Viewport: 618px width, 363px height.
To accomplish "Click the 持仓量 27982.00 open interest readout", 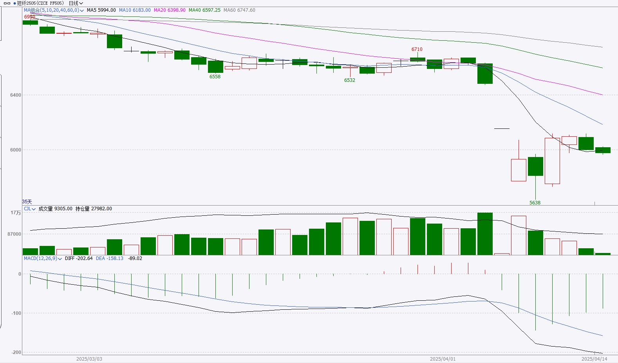I will tap(94, 209).
